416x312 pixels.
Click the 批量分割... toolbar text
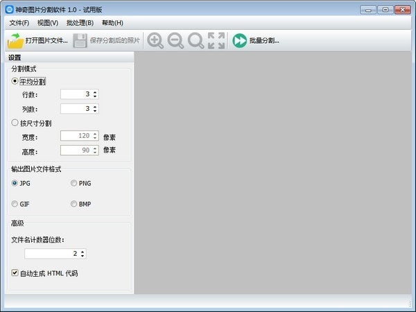264,41
